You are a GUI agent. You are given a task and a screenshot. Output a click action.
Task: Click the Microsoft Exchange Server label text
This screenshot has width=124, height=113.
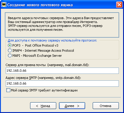pyautogui.click(x=42, y=56)
